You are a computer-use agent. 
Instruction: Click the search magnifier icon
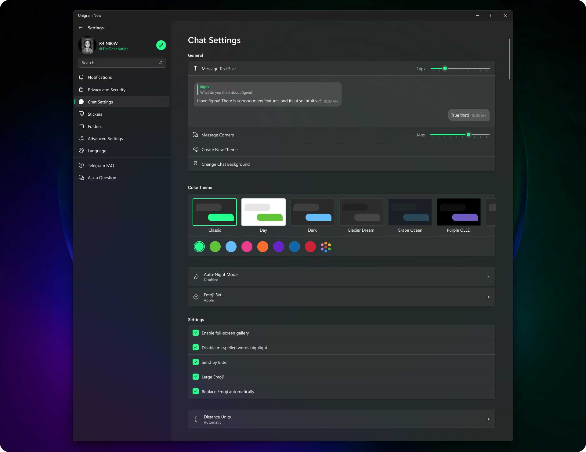click(x=161, y=63)
